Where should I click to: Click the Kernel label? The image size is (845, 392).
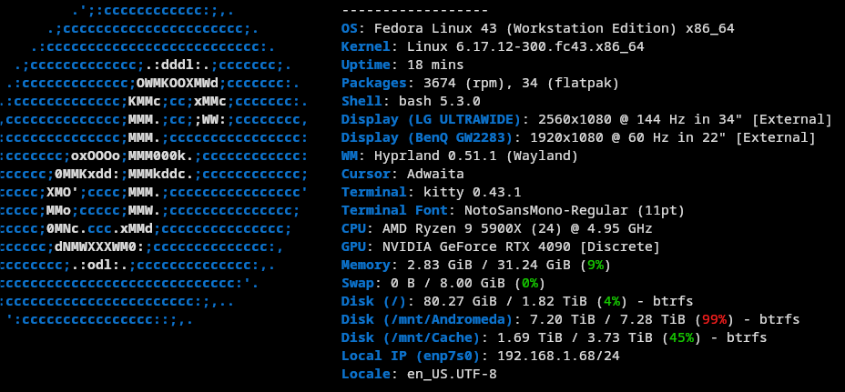pos(366,47)
